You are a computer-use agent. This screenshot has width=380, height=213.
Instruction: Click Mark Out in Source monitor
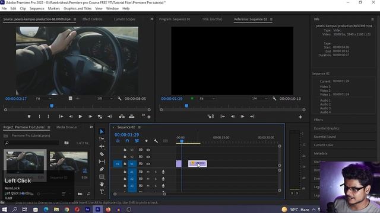point(49,117)
